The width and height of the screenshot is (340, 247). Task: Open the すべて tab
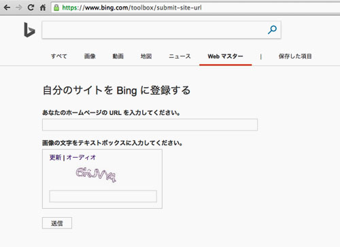[x=59, y=56]
